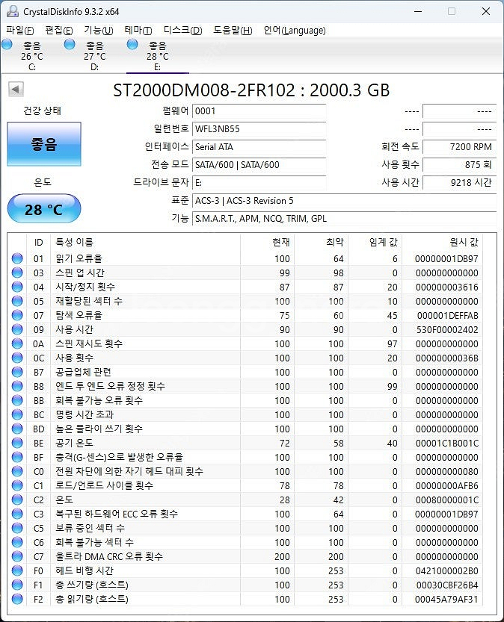Click raw value 00045A79AF31
The height and width of the screenshot is (622, 504).
[x=446, y=600]
